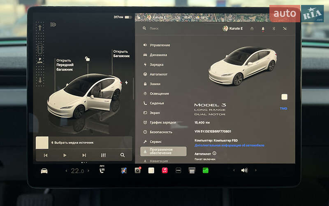
Task: Tap the Model 3 car image in settings
Action: click(x=243, y=66)
